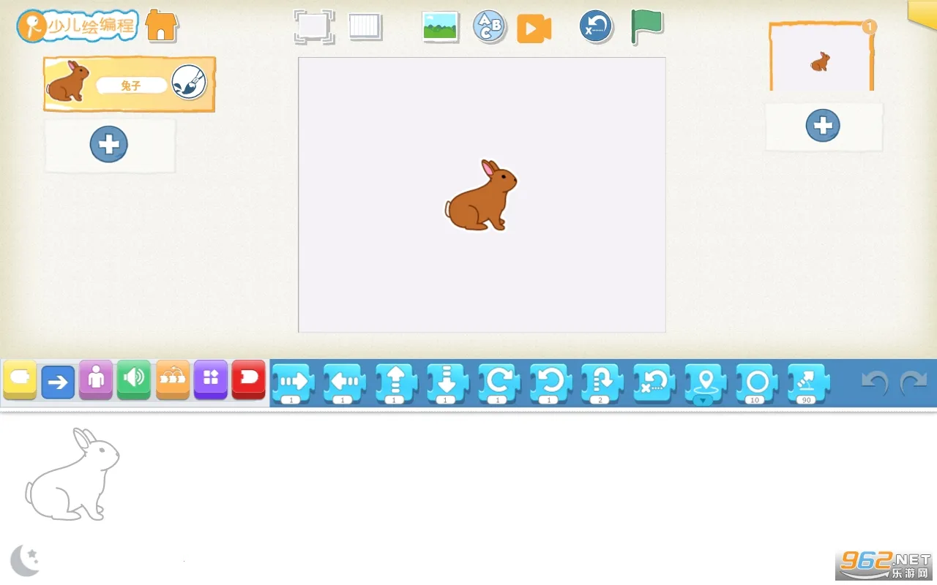
Task: Reset all characters to start positions
Action: pyautogui.click(x=596, y=26)
